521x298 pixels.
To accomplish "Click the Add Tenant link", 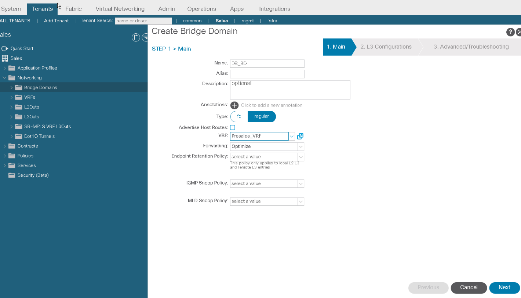I will click(57, 21).
